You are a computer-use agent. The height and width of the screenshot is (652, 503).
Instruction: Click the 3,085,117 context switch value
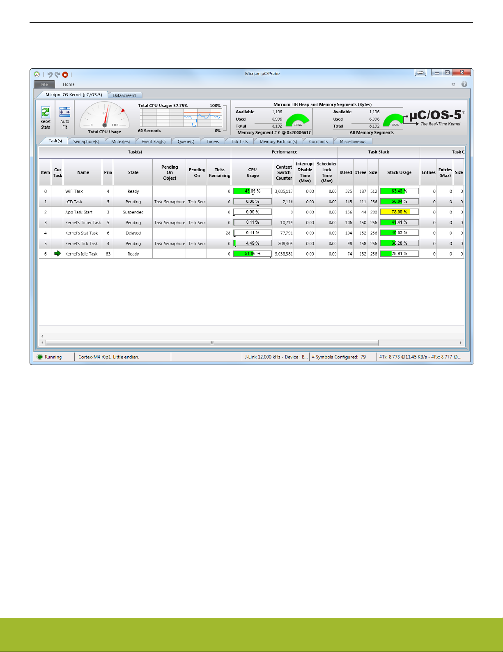tap(284, 191)
